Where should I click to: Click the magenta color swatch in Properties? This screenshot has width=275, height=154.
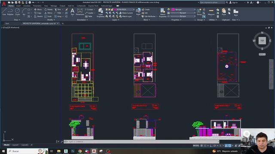tap(173, 9)
